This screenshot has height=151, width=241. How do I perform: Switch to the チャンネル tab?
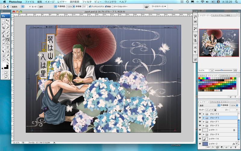pos(216,102)
